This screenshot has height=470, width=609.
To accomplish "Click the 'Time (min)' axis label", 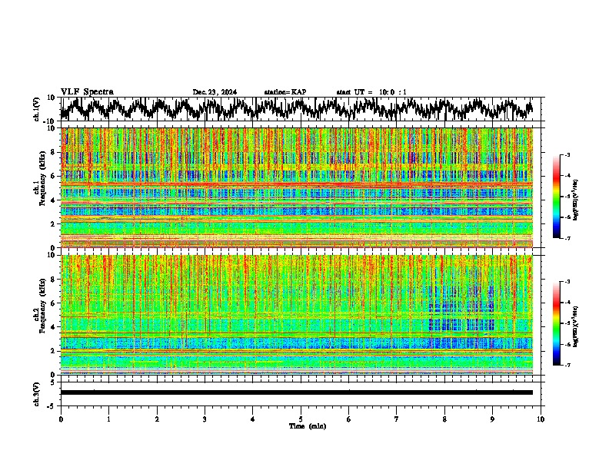I will coord(308,426).
